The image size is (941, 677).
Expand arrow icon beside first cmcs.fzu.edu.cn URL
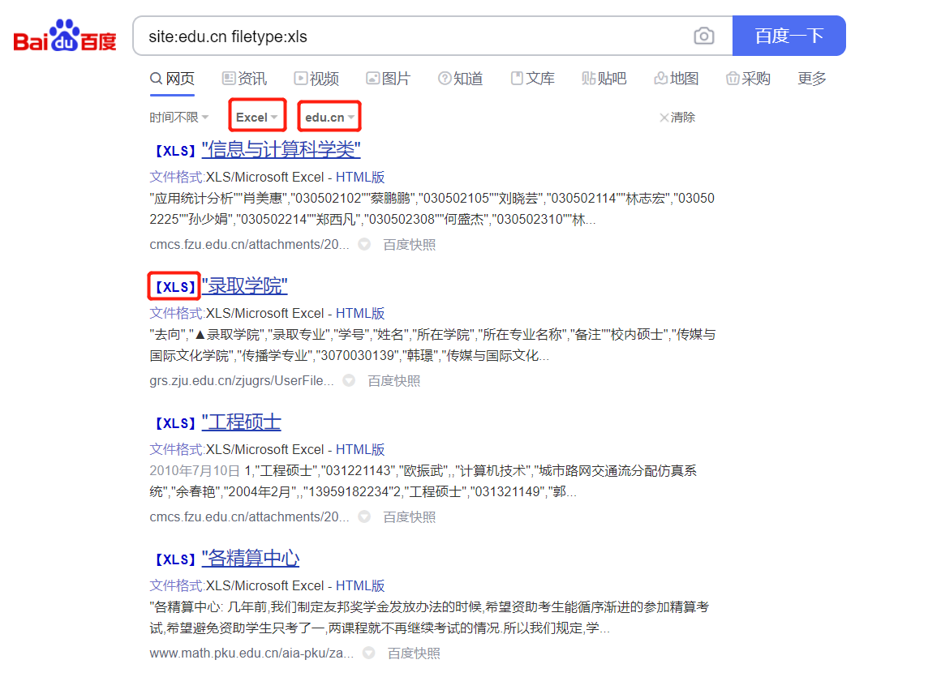tap(364, 245)
